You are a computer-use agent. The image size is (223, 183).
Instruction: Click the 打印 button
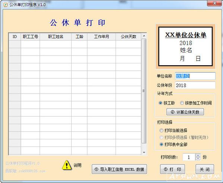pos(173,169)
